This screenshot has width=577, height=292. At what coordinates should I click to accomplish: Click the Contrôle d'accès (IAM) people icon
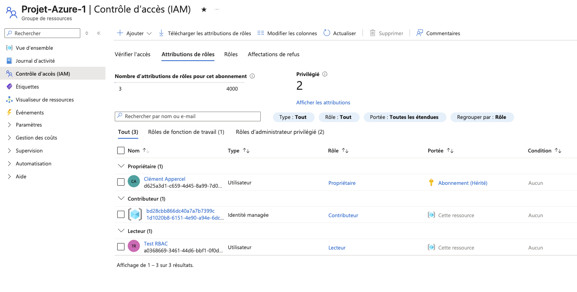(9, 74)
